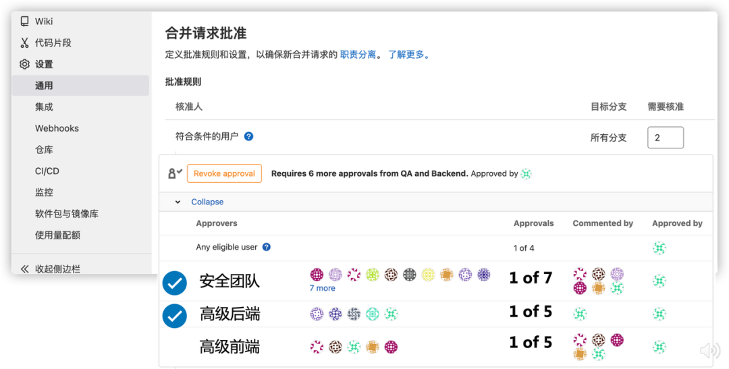The height and width of the screenshot is (369, 729).
Task: Click last magenta avatar in 高级前端 approvers
Action: [391, 347]
